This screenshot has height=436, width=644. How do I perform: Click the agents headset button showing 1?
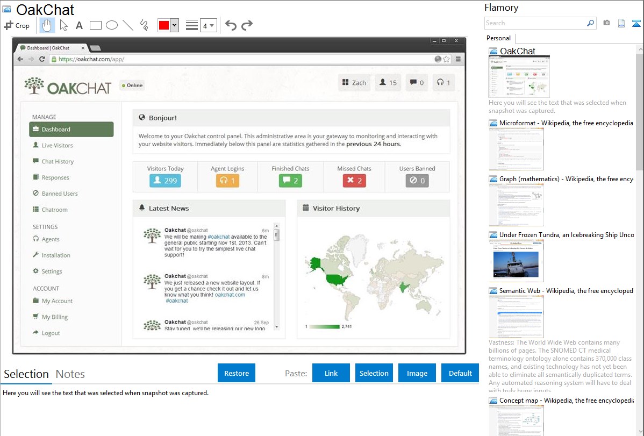point(443,83)
